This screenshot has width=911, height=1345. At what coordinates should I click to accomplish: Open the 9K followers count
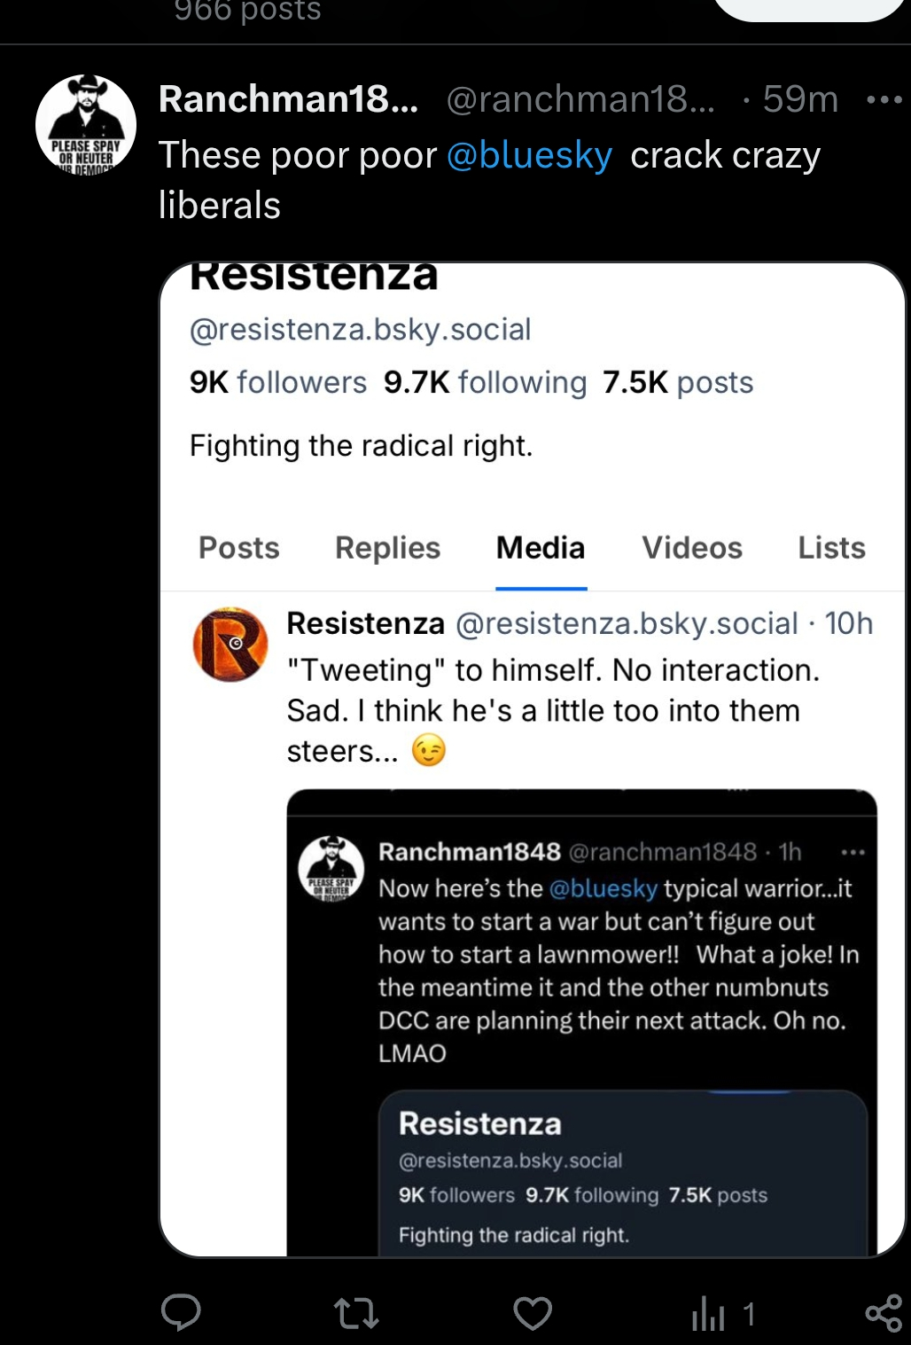click(277, 382)
